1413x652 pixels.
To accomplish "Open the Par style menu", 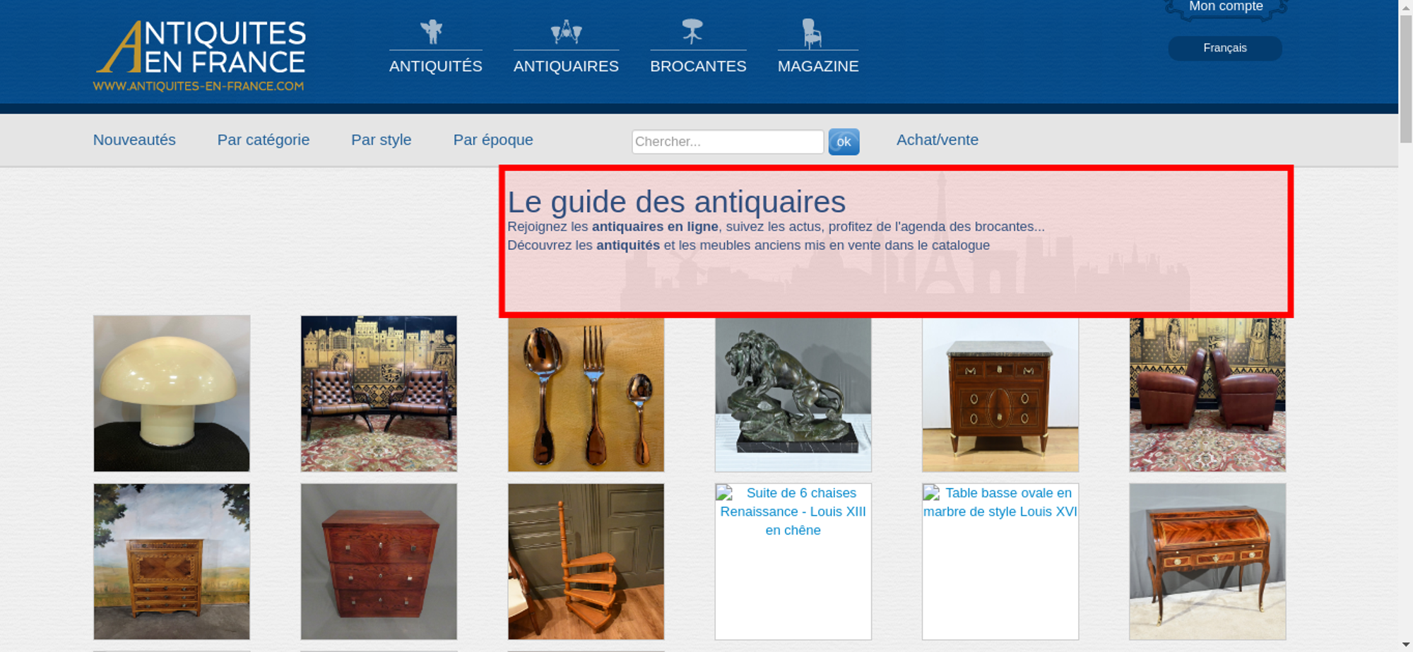I will [x=381, y=140].
